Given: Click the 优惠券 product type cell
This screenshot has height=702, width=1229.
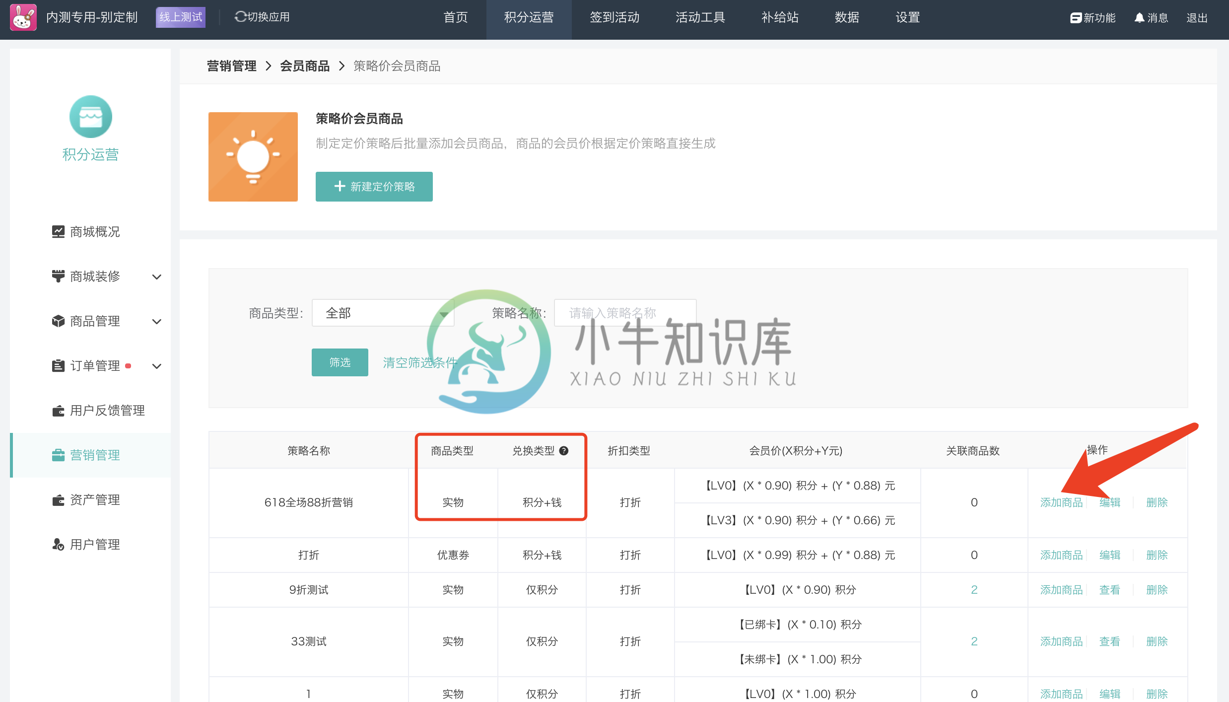Looking at the screenshot, I should click(x=453, y=555).
